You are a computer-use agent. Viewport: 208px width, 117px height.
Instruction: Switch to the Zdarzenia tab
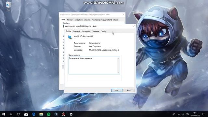tap(95, 32)
